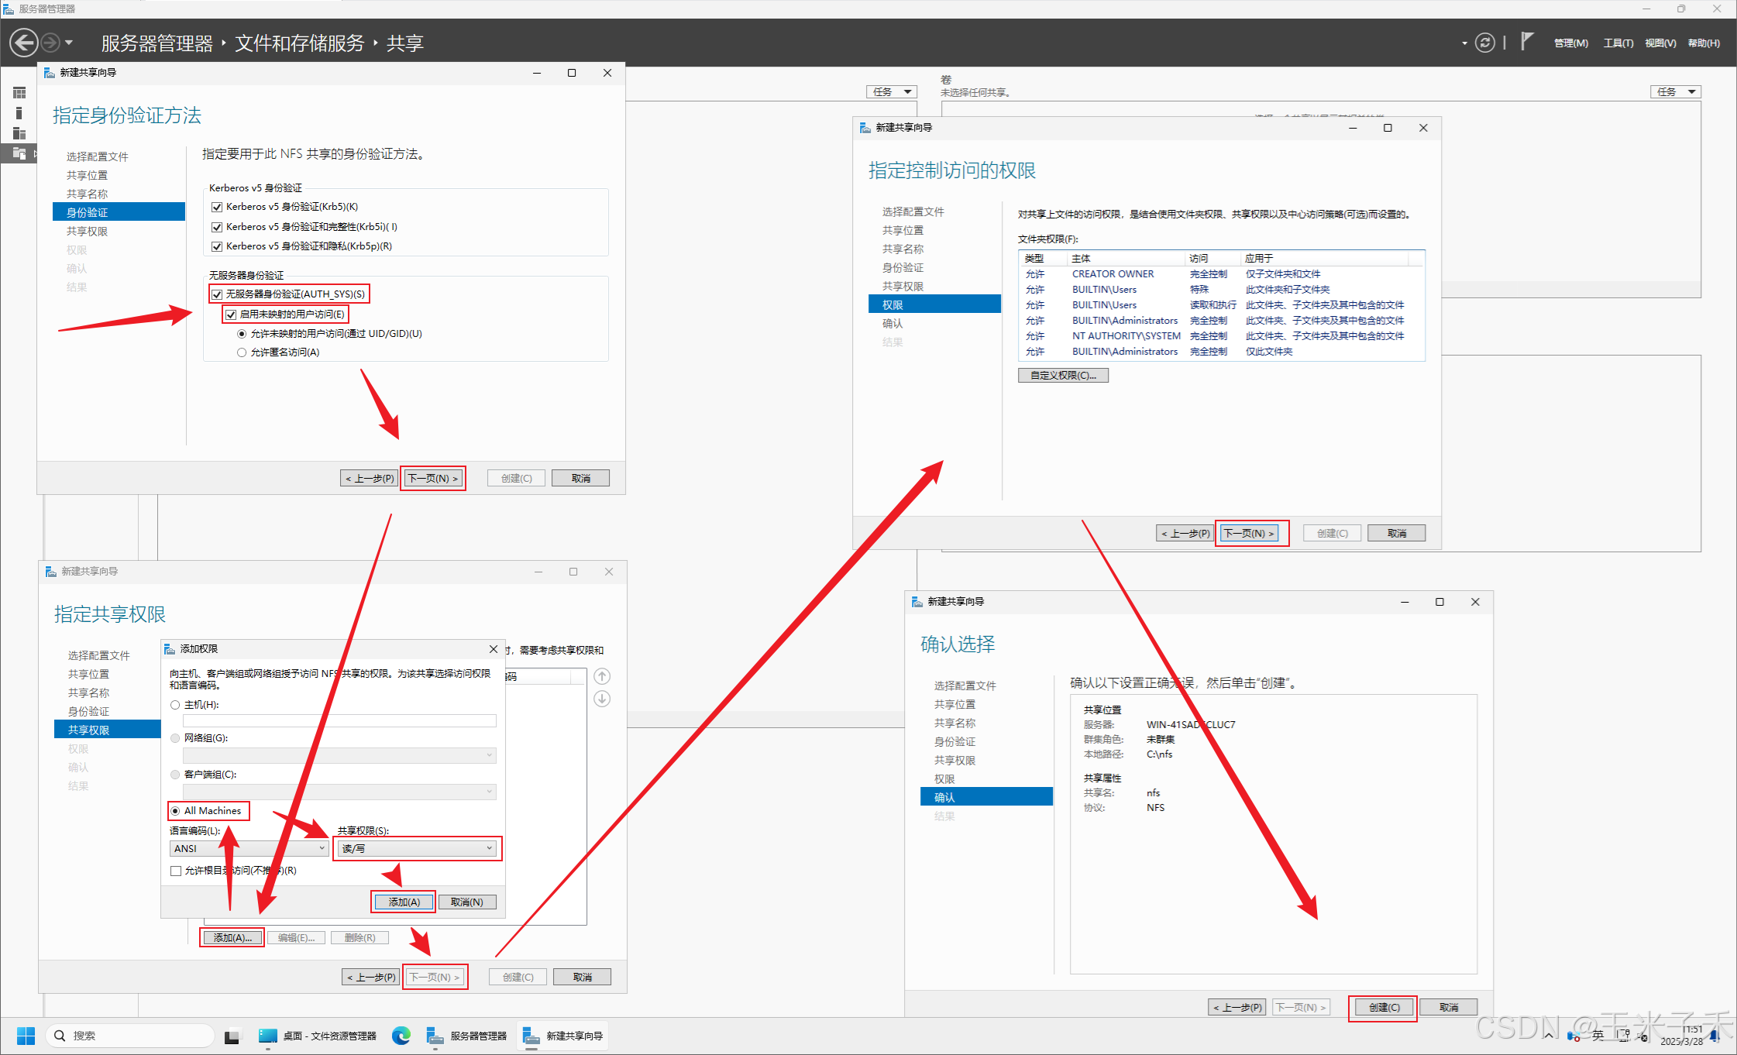Open the Windows Start menu

(26, 1036)
